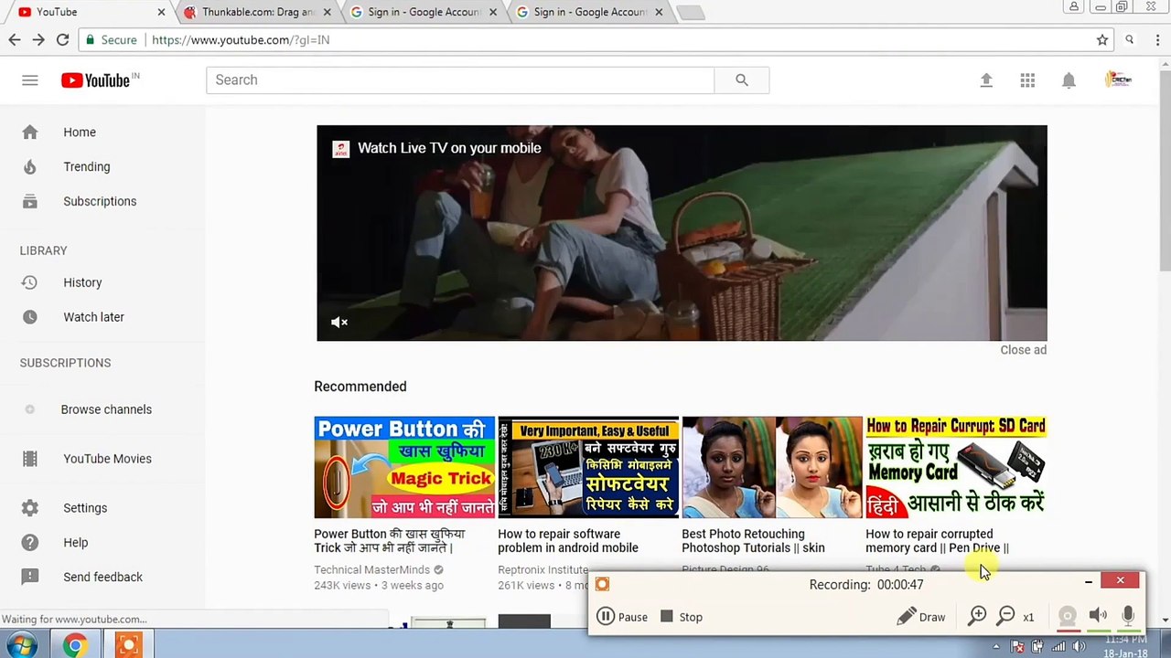The width and height of the screenshot is (1171, 658).
Task: Click the Close ad link
Action: 1023,350
